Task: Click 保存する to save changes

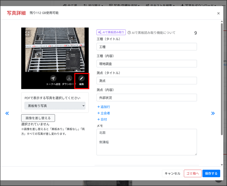Action: [211, 173]
